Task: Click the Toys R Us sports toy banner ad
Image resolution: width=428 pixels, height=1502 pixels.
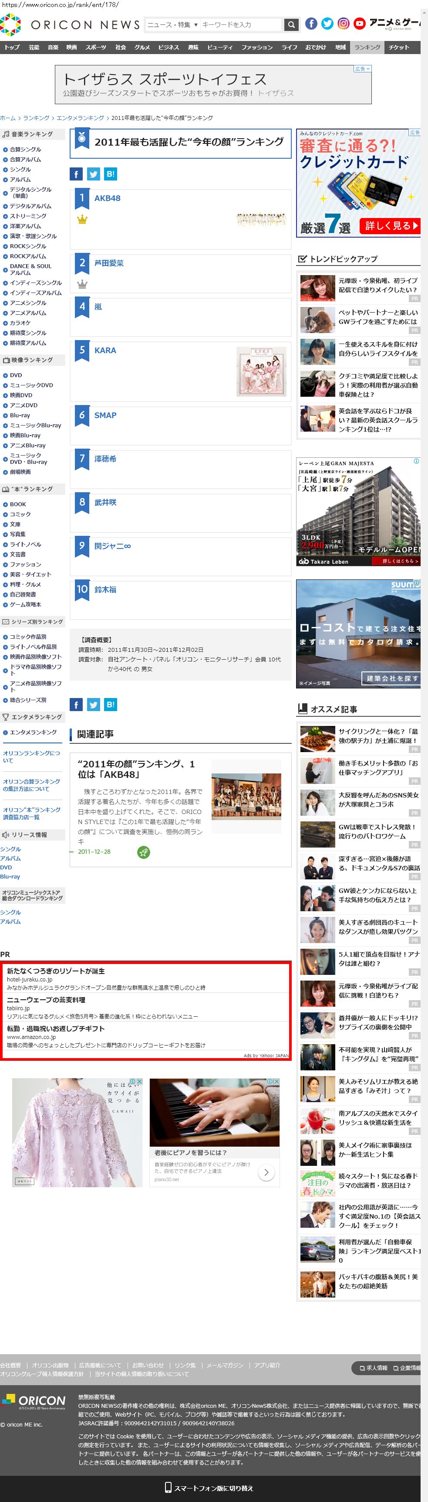Action: (x=213, y=85)
